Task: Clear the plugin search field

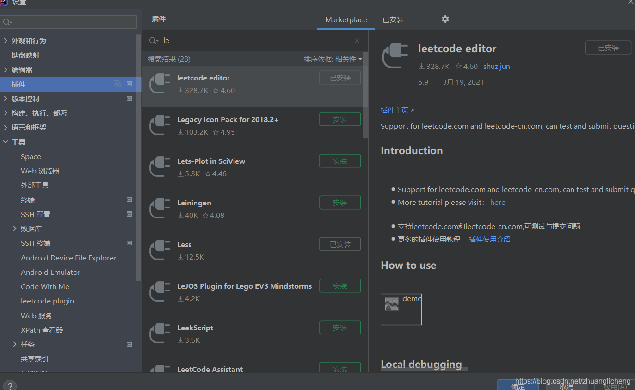Action: (357, 41)
